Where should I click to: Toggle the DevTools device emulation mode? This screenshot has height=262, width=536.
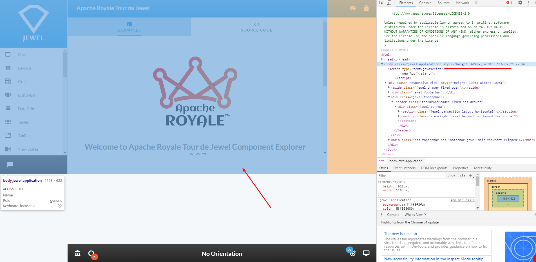(389, 3)
